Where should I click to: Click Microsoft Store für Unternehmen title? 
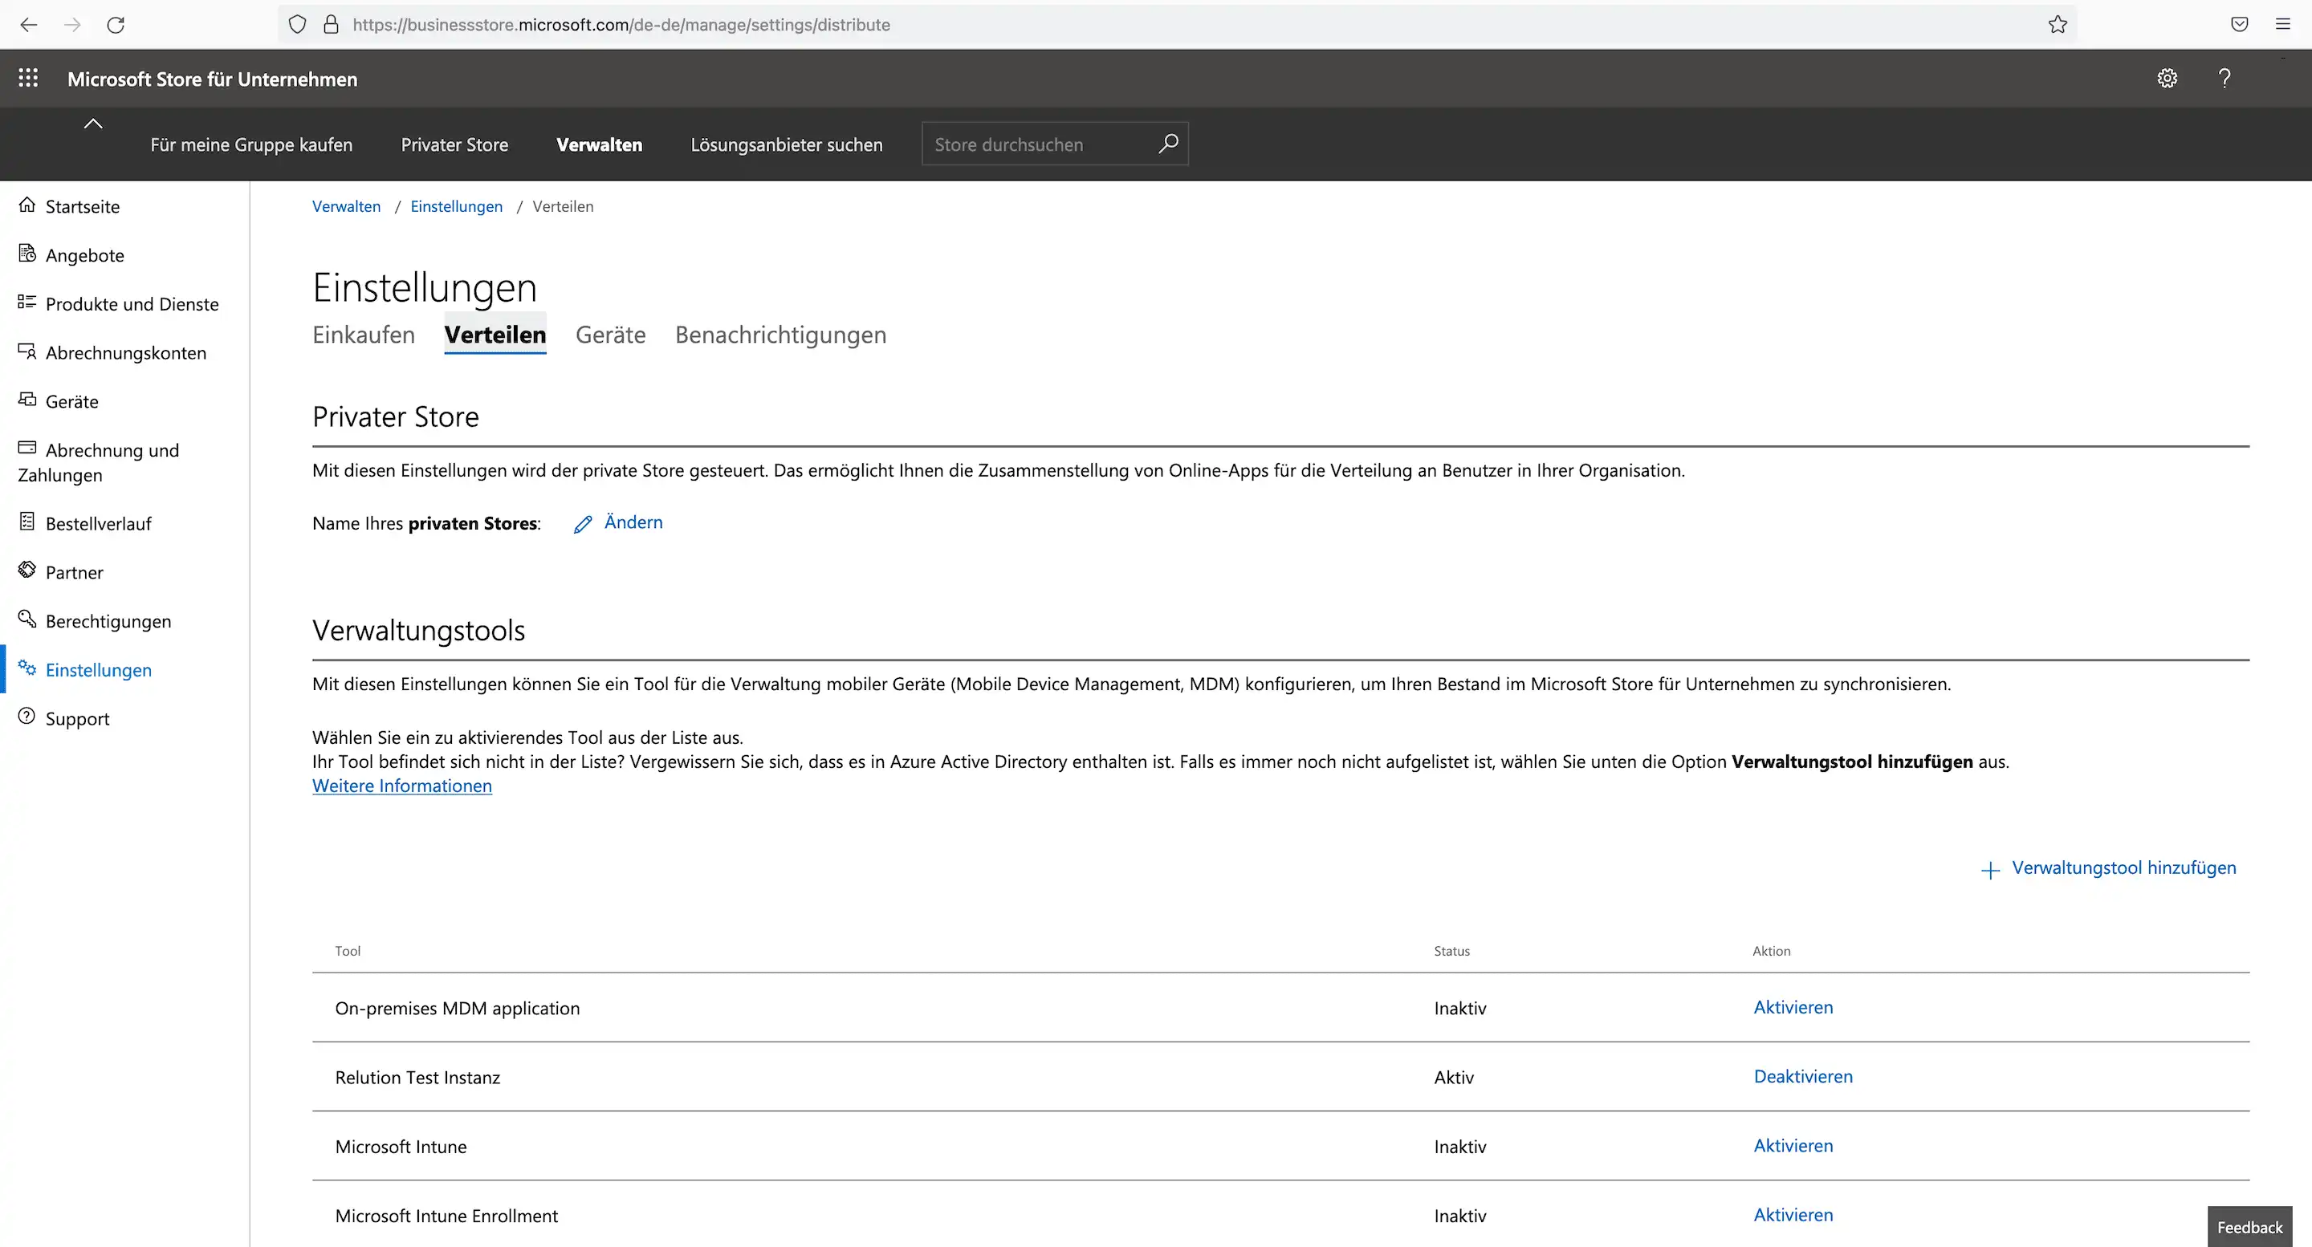point(212,79)
